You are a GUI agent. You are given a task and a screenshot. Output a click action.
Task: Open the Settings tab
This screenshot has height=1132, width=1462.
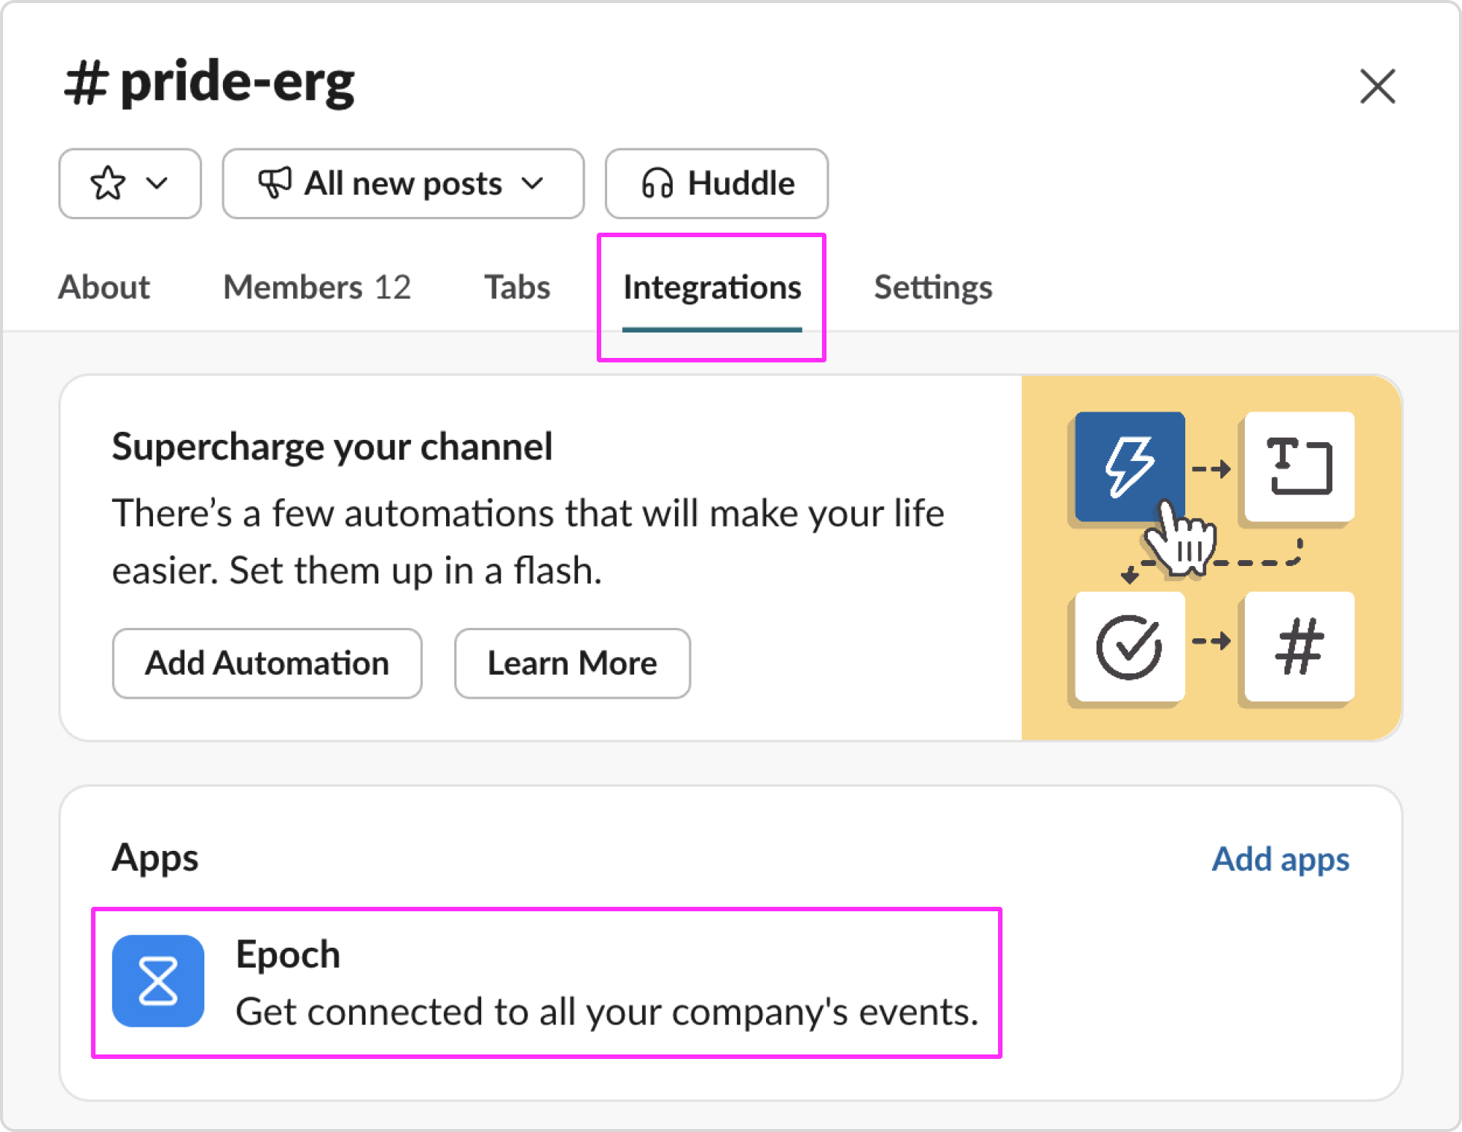[x=932, y=287]
